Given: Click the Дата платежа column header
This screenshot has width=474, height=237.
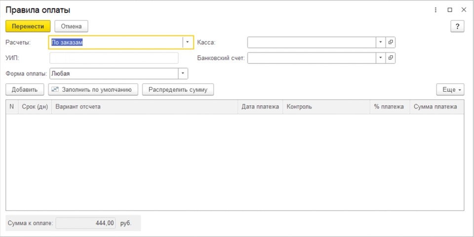Looking at the screenshot, I should pos(260,107).
